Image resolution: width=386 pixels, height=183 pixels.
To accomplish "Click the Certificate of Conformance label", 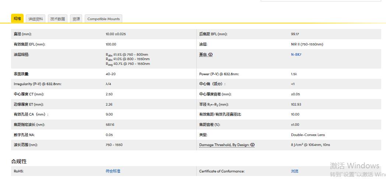I will tap(222, 171).
